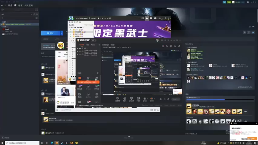
Task: Click microphone icon in streaming bottom toolbar
Action: coord(144,99)
